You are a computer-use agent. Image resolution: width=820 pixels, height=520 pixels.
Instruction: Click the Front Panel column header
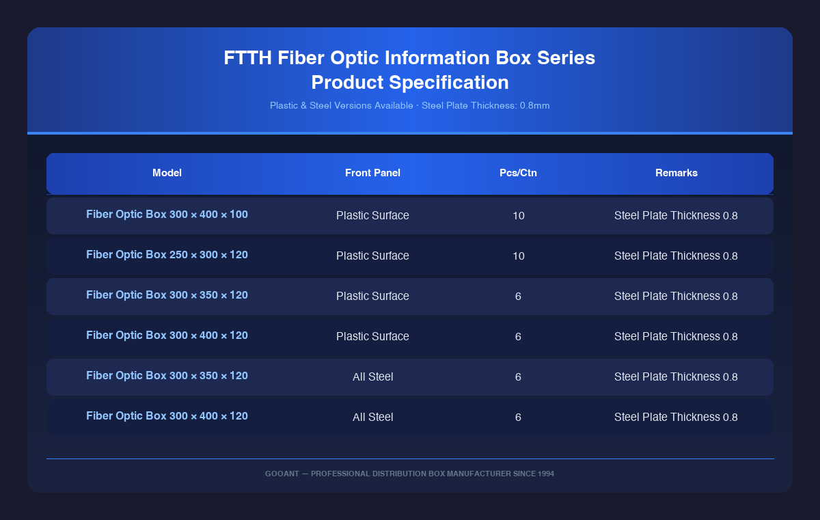click(x=372, y=173)
